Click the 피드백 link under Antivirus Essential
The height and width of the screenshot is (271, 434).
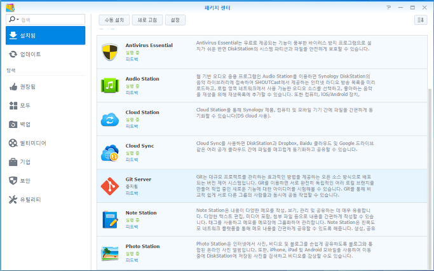[x=132, y=59]
